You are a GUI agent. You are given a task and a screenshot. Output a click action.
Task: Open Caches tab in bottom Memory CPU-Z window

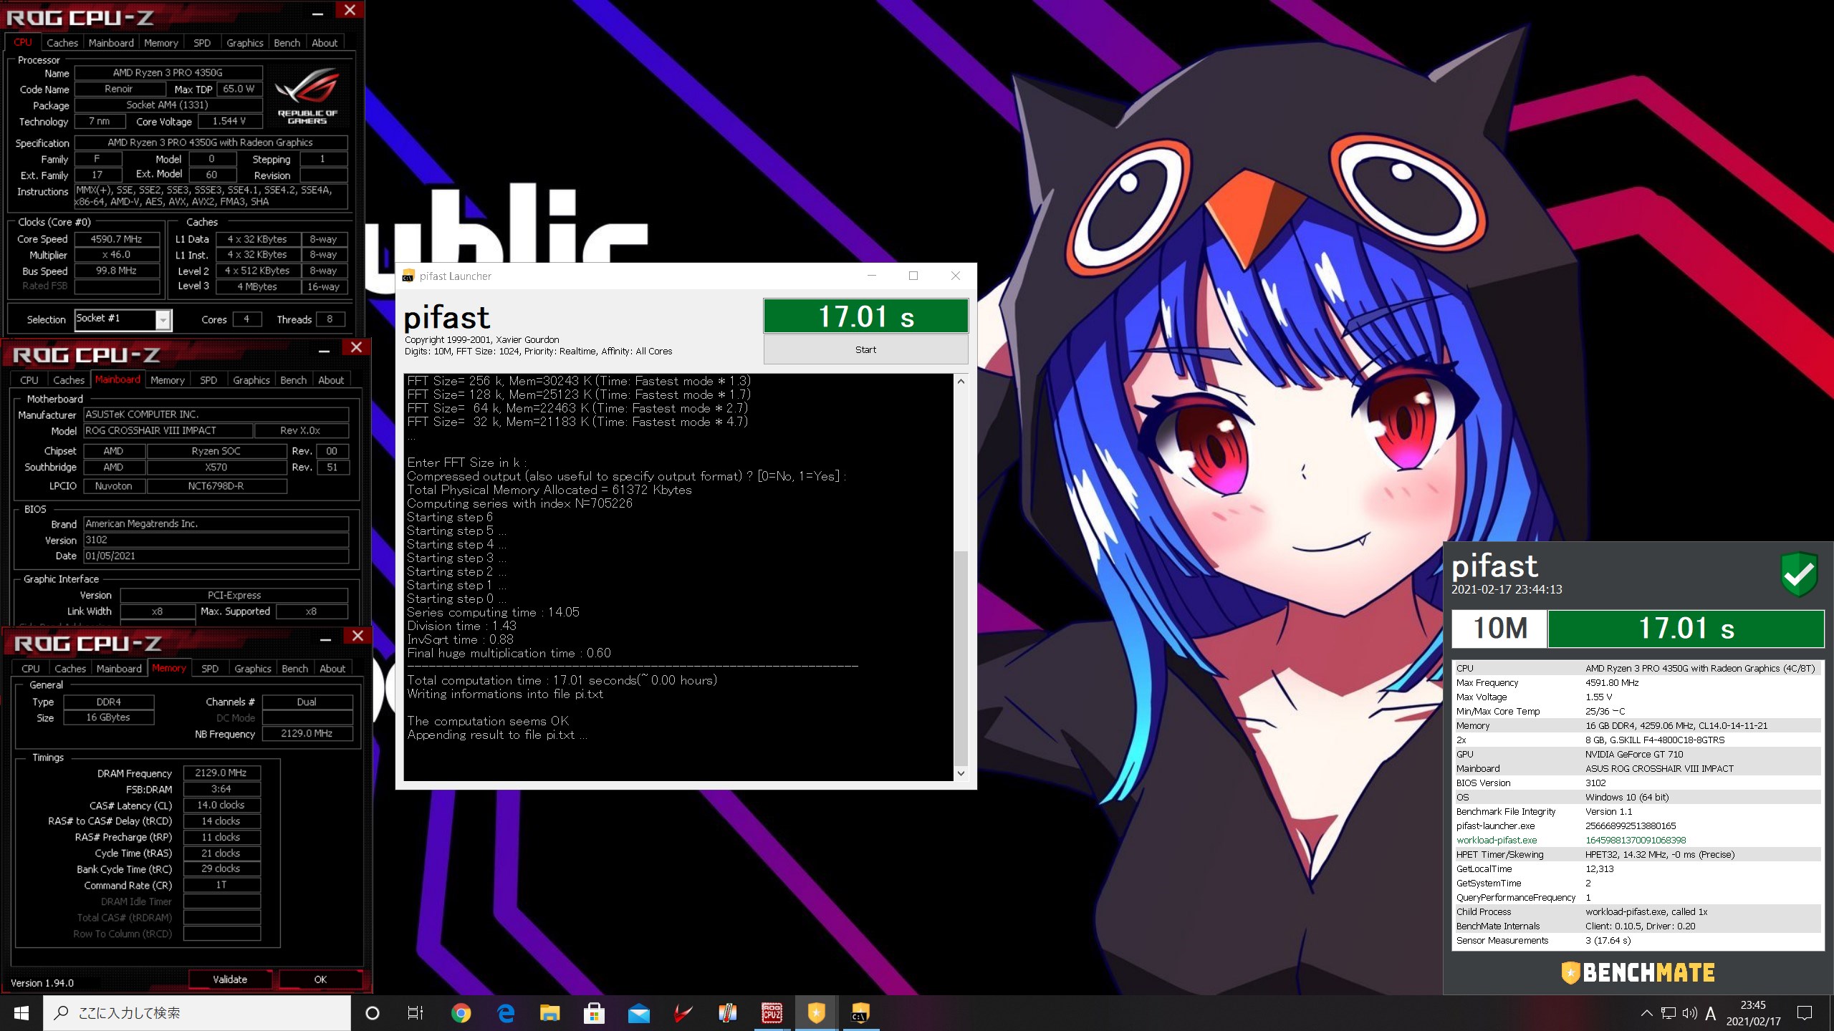[x=70, y=669]
